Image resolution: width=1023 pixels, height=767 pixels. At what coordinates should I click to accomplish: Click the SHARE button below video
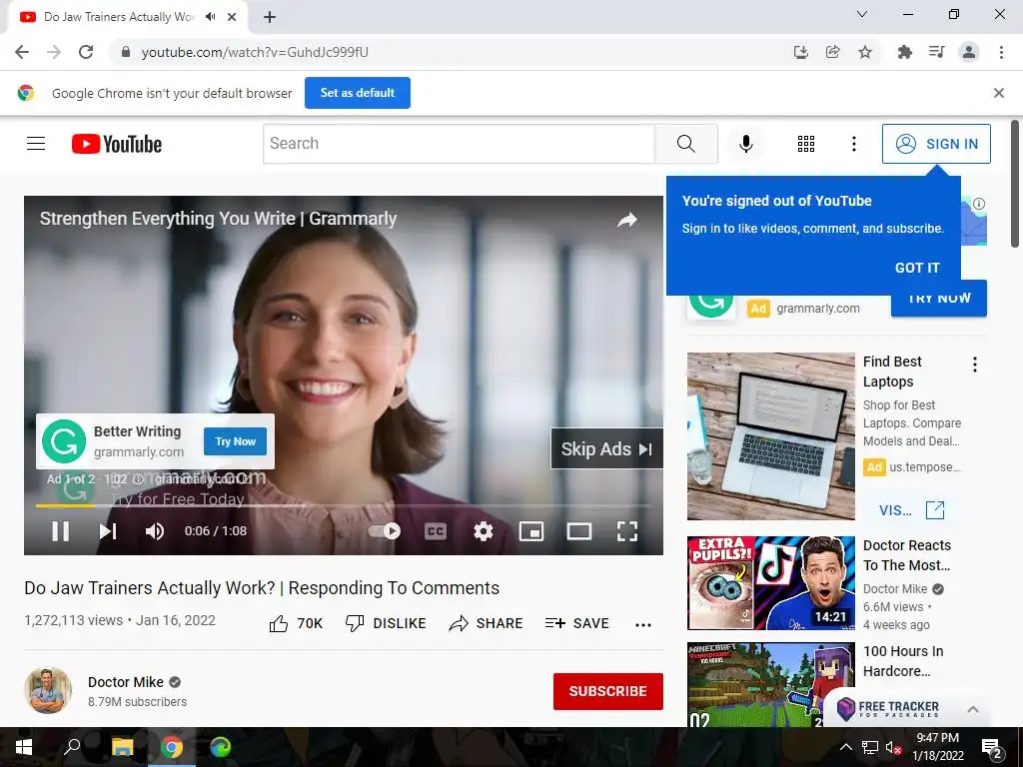point(487,623)
